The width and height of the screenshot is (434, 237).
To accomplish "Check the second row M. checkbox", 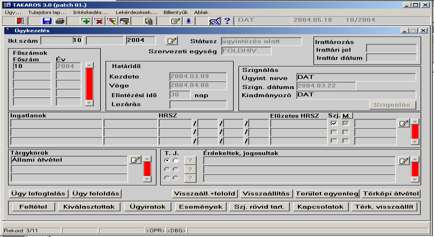I will pyautogui.click(x=346, y=132).
